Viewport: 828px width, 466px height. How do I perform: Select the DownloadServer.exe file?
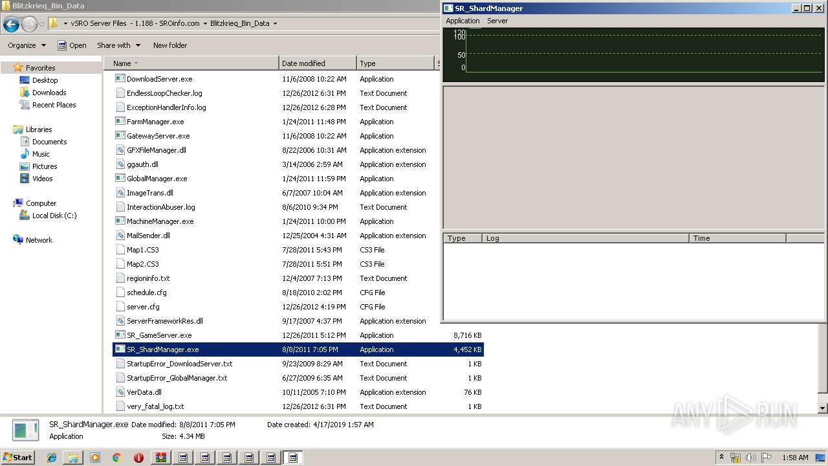point(159,79)
